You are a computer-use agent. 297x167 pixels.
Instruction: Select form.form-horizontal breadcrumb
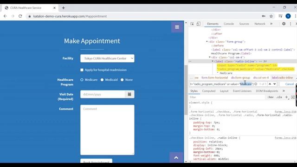(214, 77)
